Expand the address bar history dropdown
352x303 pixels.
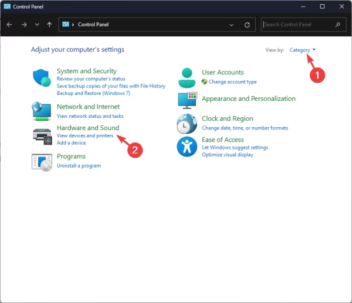pos(232,25)
